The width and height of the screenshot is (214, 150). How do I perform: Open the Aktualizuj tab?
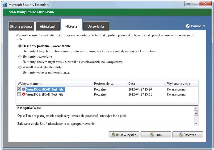click(x=47, y=27)
